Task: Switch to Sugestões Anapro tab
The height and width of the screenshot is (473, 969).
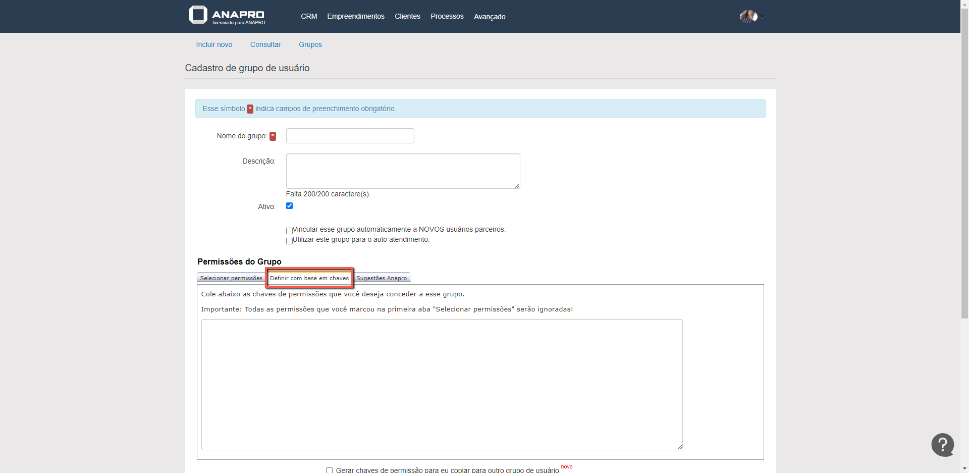Action: 382,278
